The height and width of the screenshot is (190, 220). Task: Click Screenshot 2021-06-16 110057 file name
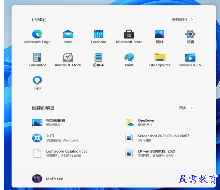coord(163,136)
